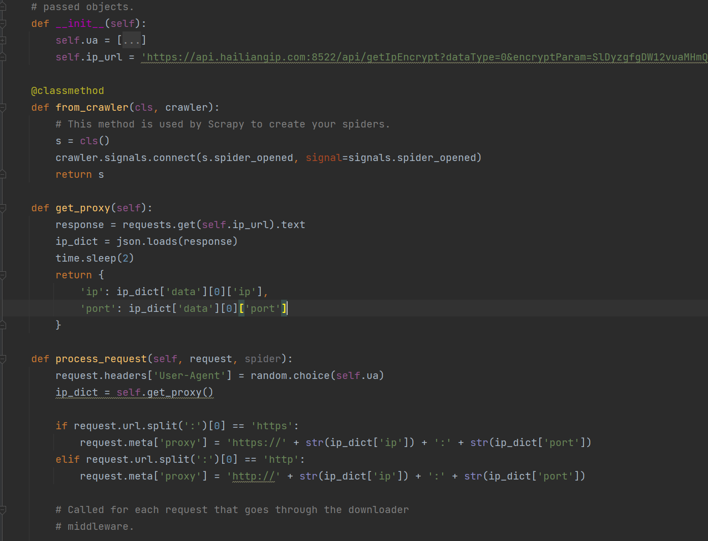This screenshot has width=708, height=541.
Task: Click the hailiangip API URL string
Action: coord(424,57)
